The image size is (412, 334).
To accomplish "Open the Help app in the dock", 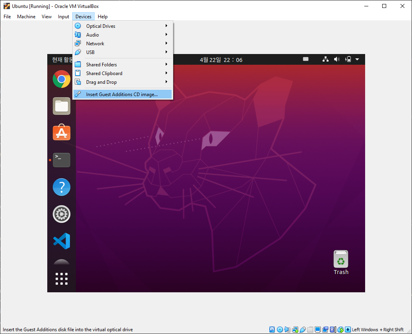I will coord(62,187).
